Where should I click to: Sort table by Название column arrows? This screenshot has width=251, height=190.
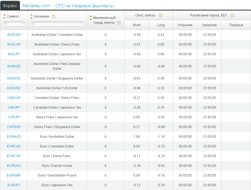coord(31,16)
